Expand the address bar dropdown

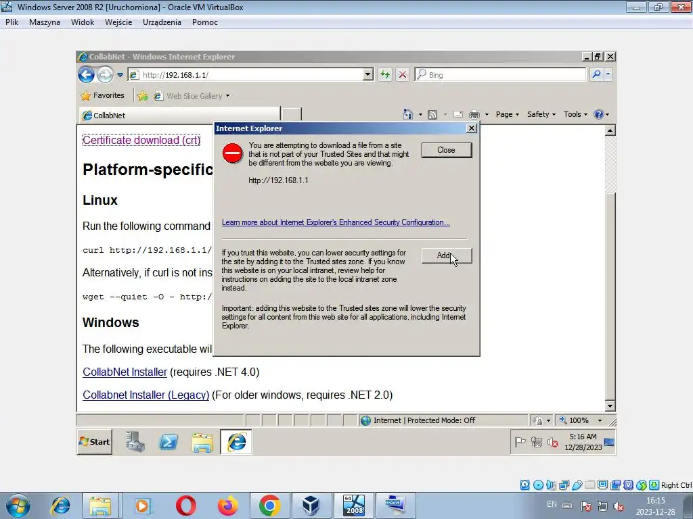367,74
